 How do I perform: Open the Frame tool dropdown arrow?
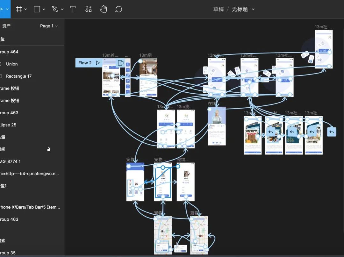coord(26,9)
